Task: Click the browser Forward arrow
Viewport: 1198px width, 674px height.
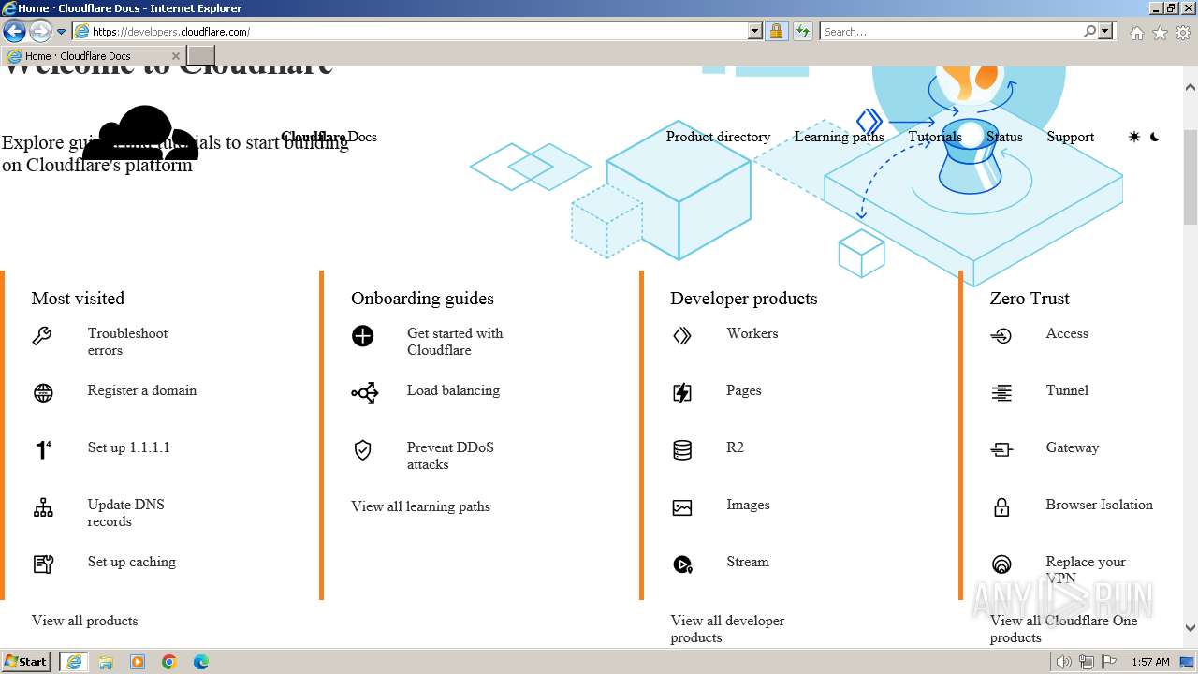Action: point(40,31)
